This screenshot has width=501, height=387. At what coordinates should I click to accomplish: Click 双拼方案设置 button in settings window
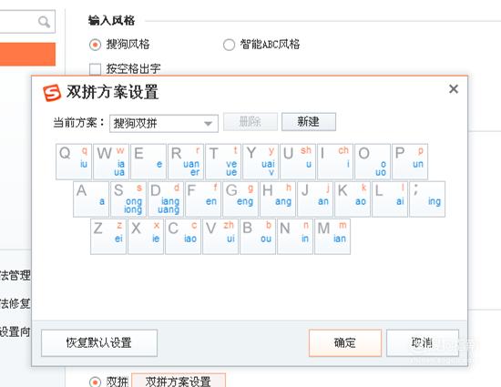point(179,381)
